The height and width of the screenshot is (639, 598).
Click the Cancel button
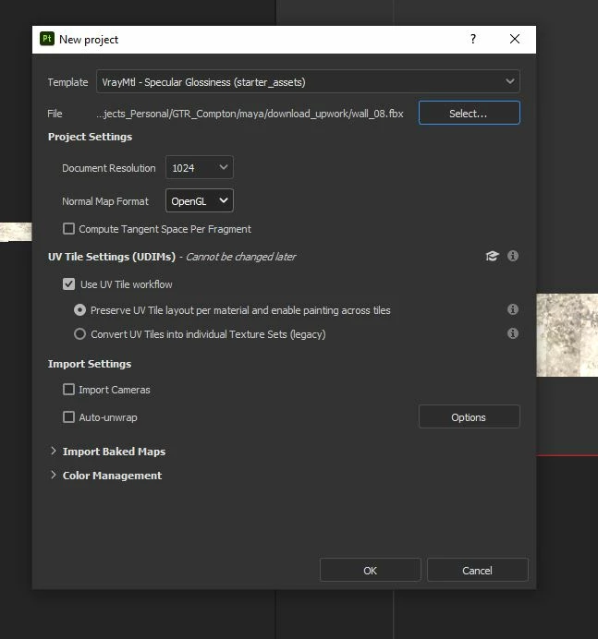(x=477, y=570)
